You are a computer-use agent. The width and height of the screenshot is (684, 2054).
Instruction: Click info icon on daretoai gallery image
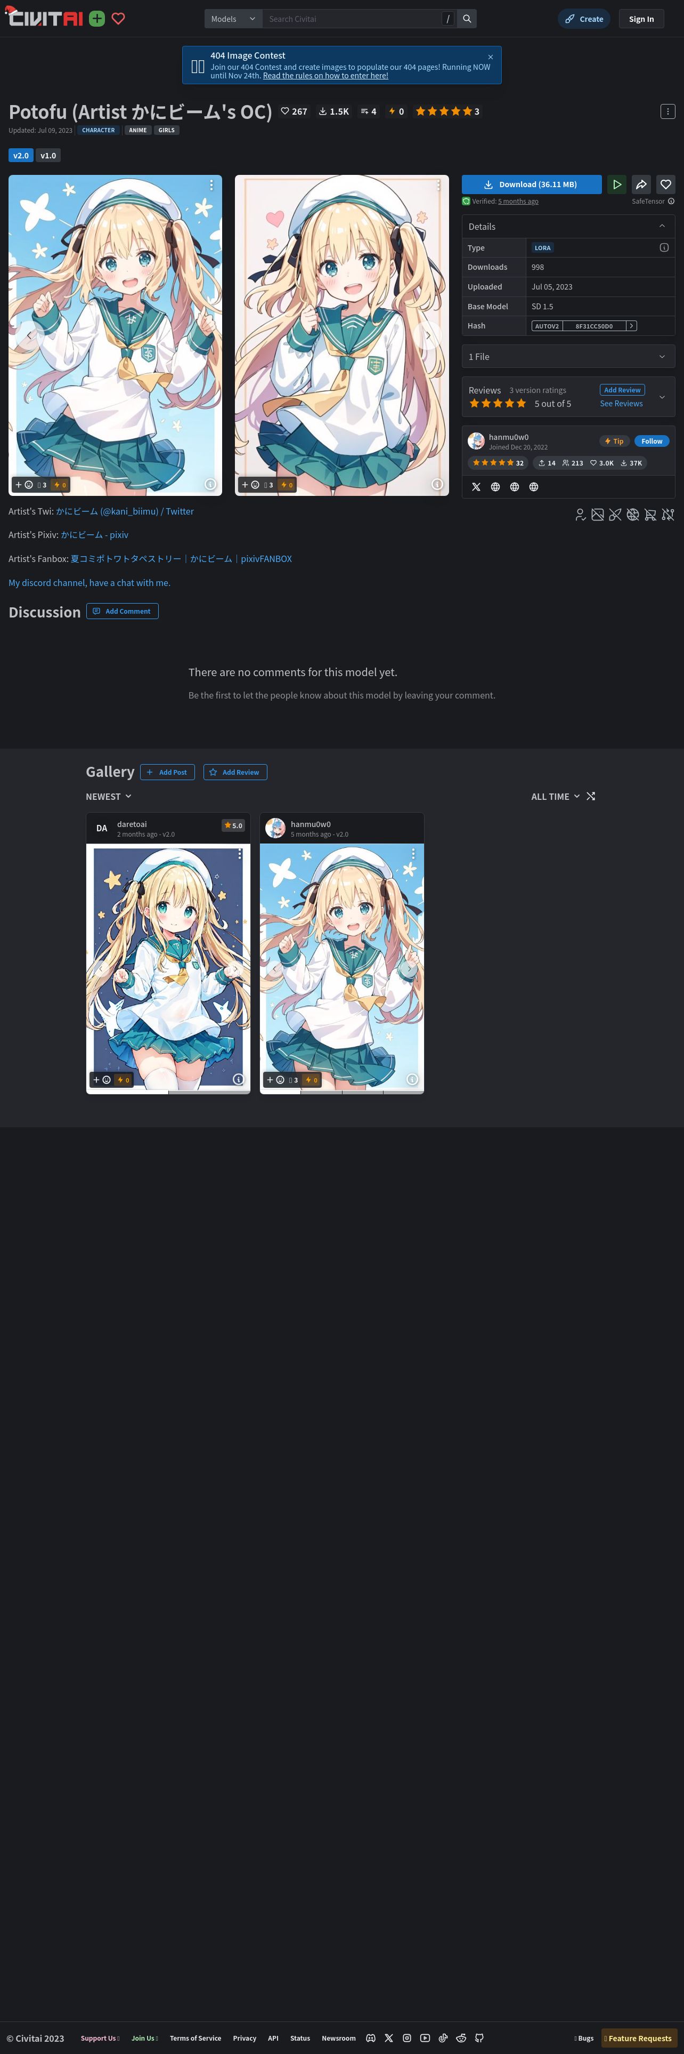coord(238,1079)
